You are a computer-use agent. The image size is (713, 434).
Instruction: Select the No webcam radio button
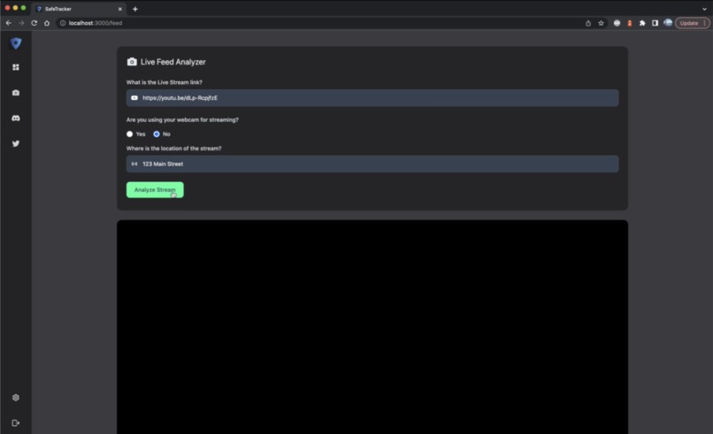(x=157, y=134)
